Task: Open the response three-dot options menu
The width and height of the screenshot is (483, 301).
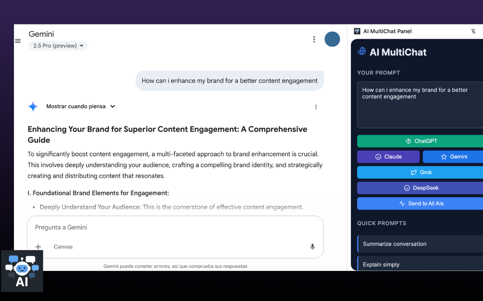Action: [316, 107]
